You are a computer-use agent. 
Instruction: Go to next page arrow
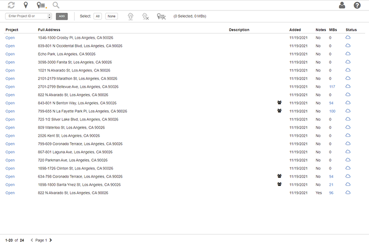click(x=51, y=240)
